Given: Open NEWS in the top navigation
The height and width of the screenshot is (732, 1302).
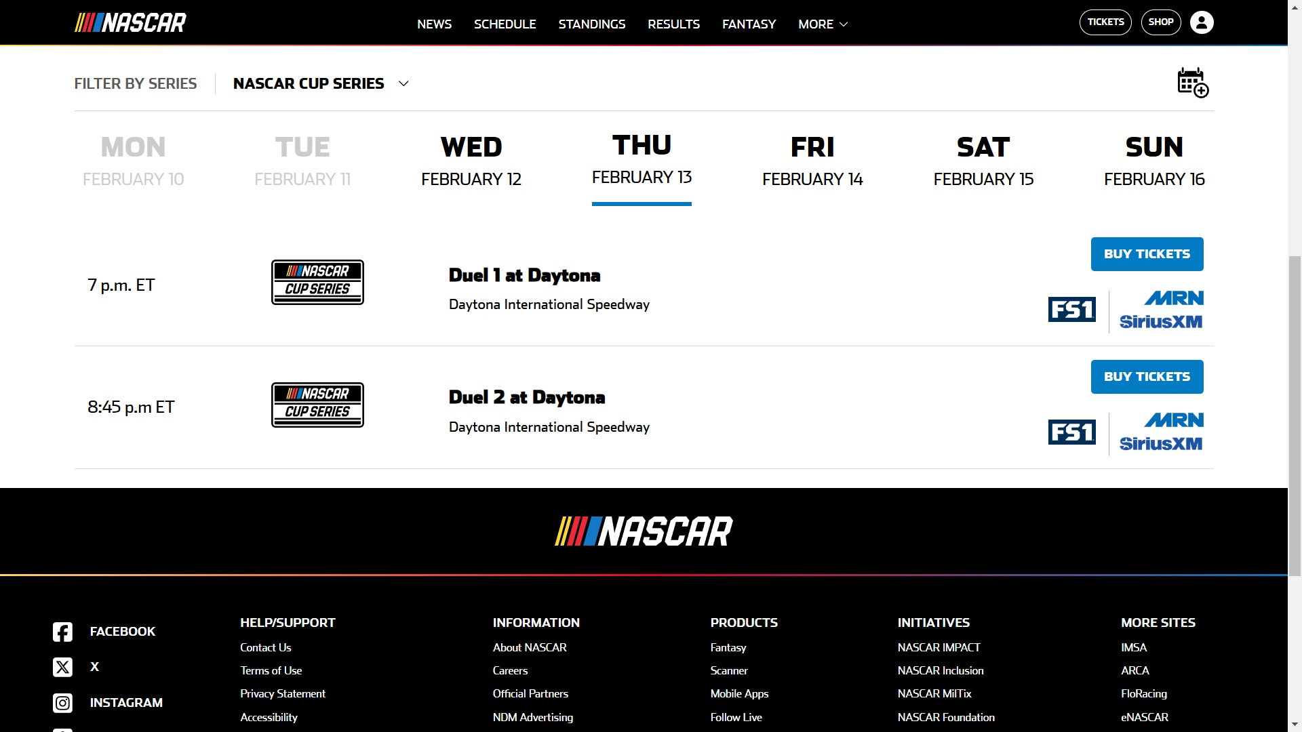Looking at the screenshot, I should pos(434,24).
